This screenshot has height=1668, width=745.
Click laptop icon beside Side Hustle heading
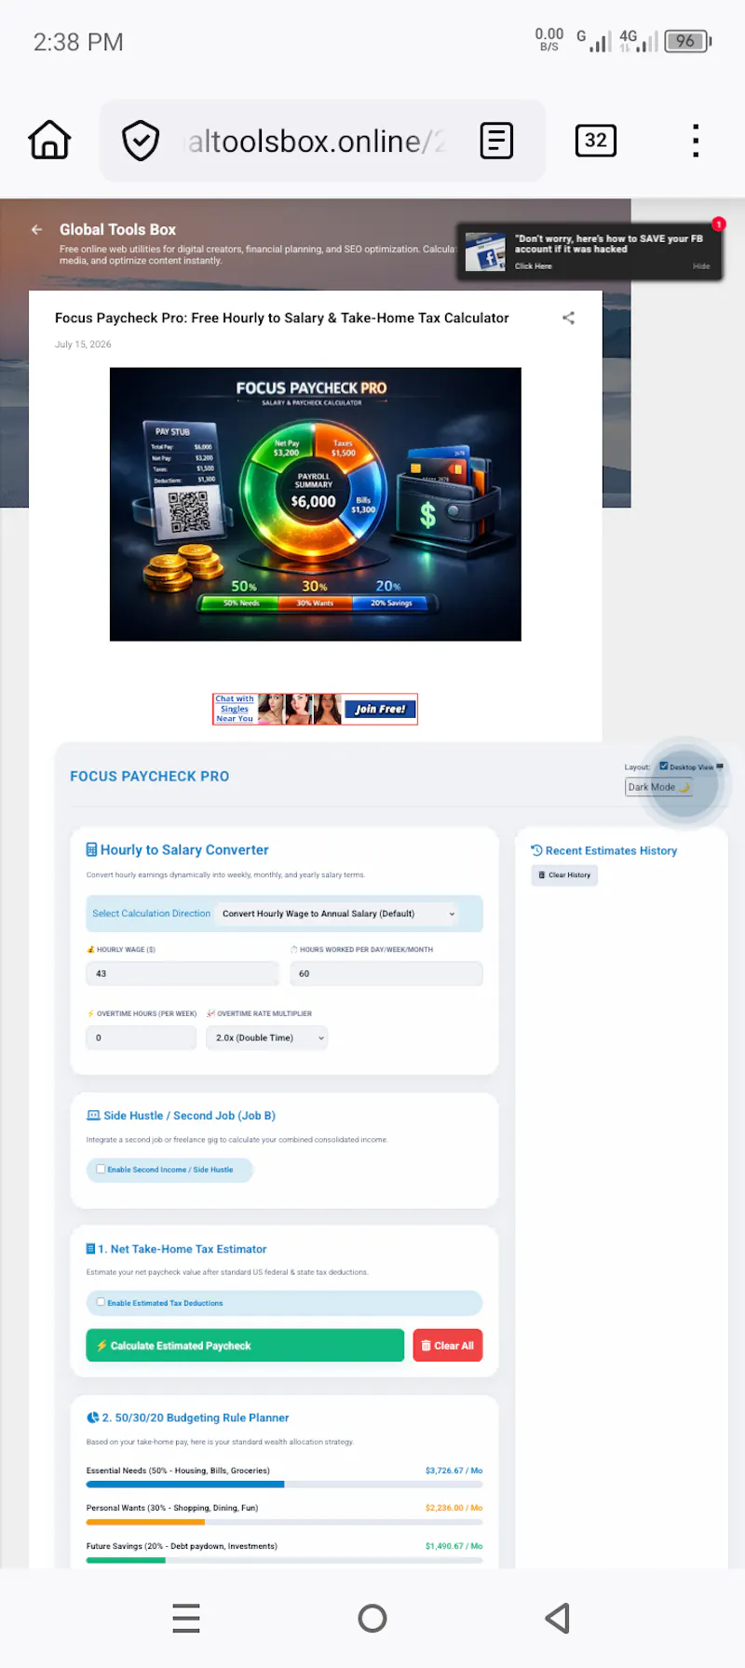pos(93,1115)
